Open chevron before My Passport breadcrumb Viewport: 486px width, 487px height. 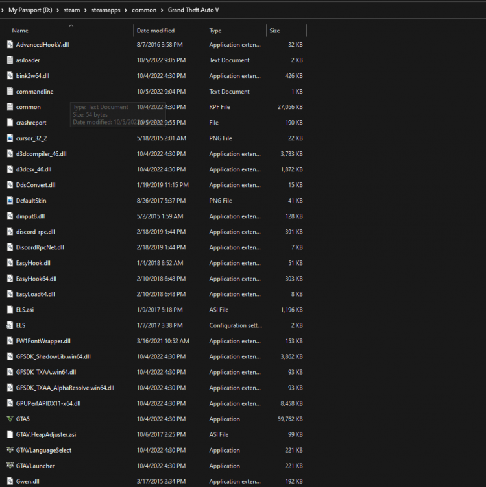[x=3, y=10]
